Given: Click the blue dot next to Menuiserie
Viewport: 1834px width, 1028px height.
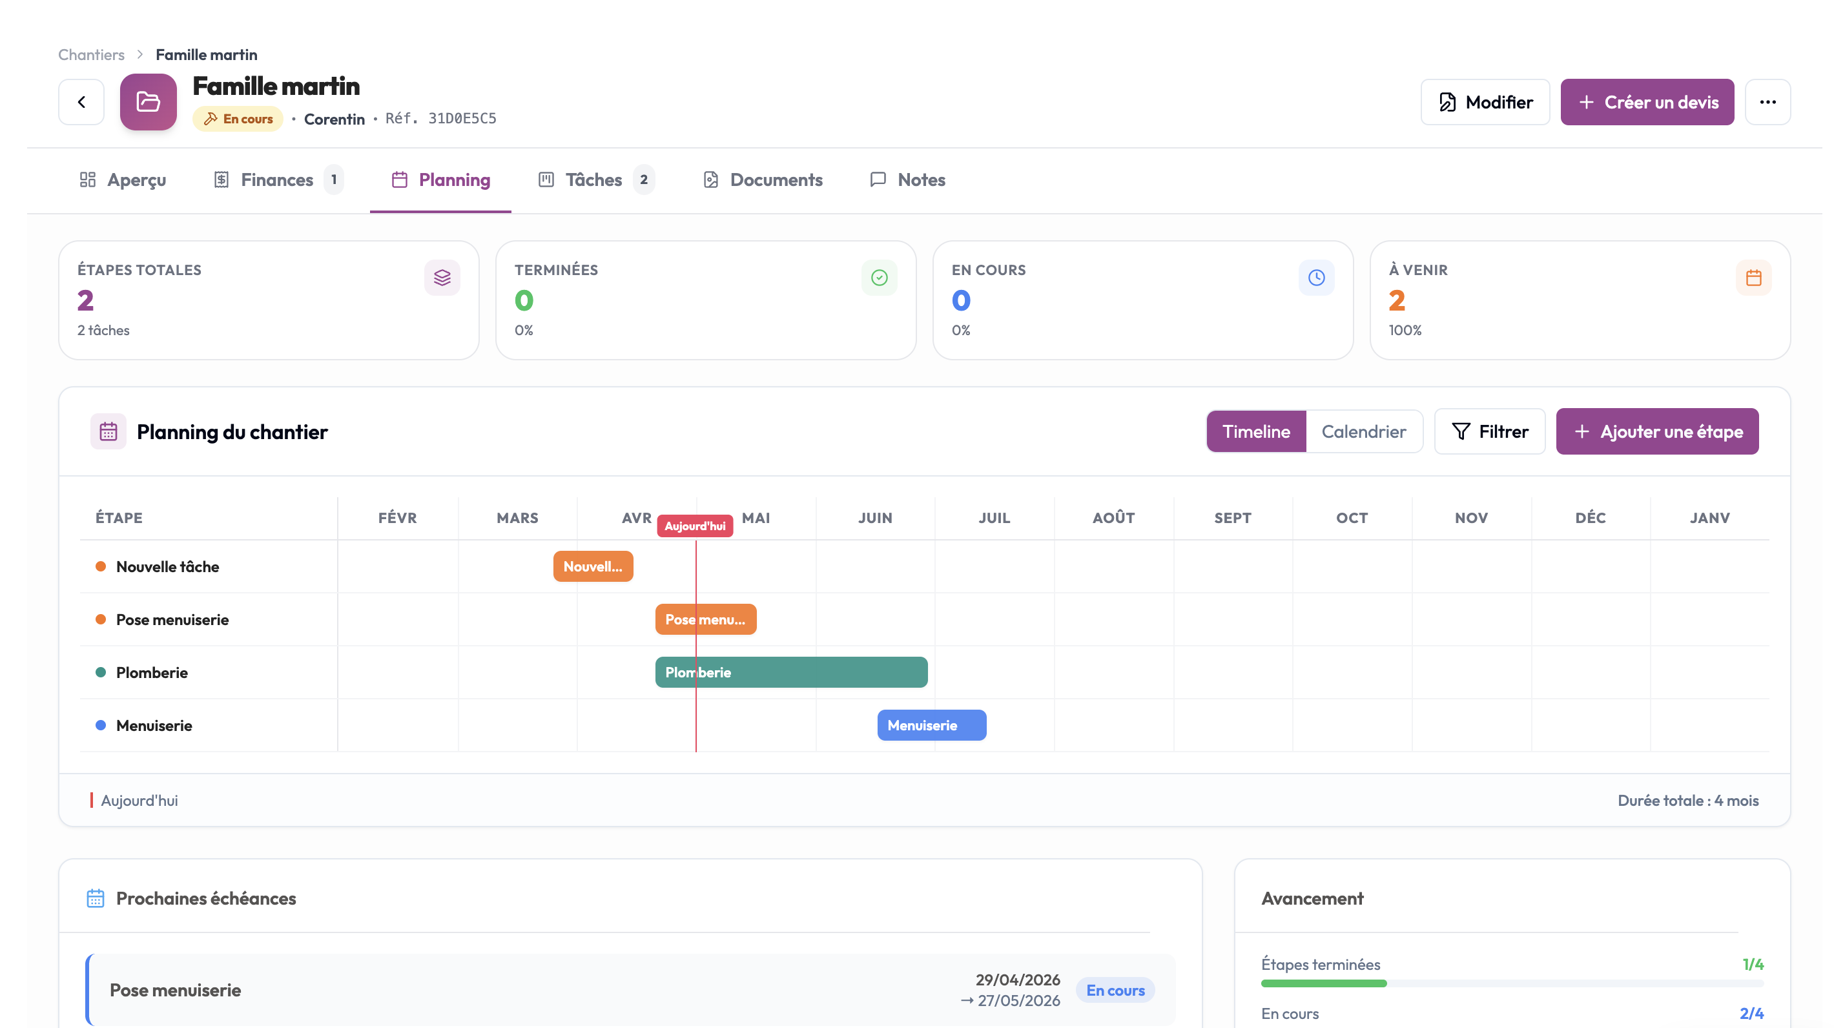Looking at the screenshot, I should [x=101, y=725].
